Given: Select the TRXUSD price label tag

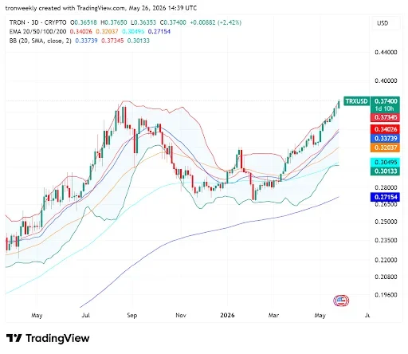Looking at the screenshot, I should click(x=356, y=101).
